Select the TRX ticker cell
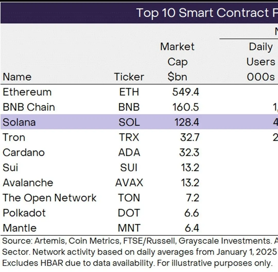Viewport: 278px width, 272px height. point(129,137)
